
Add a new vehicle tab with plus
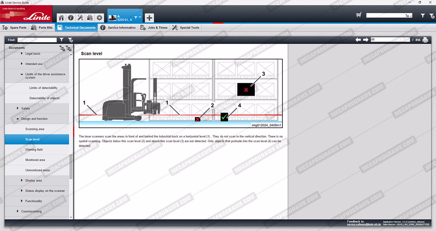click(149, 18)
